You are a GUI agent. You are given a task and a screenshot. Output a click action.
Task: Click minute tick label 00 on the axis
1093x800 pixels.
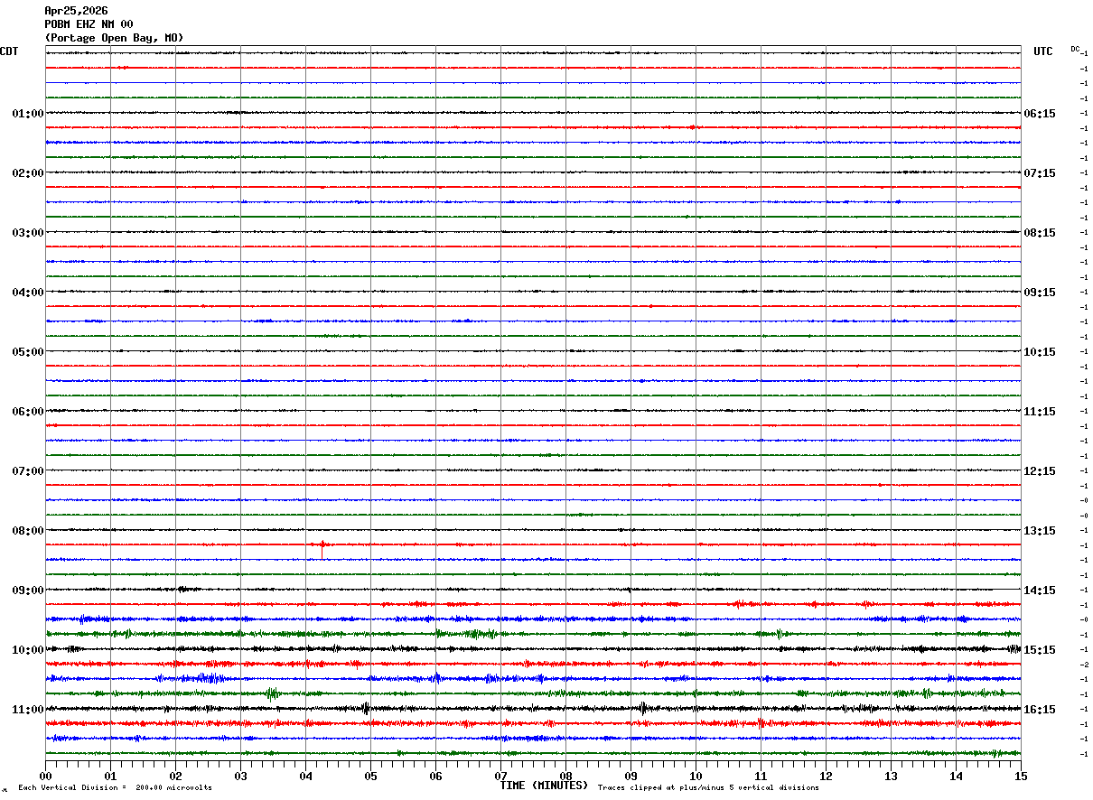[x=45, y=776]
